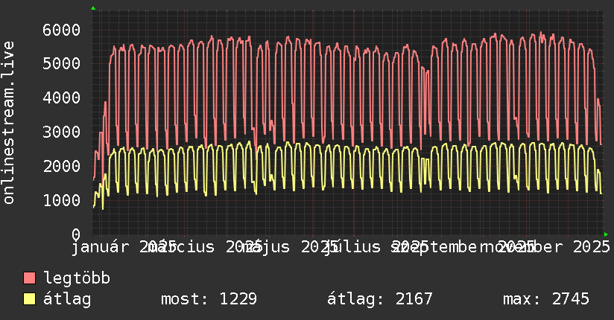The height and width of the screenshot is (320, 614).
Task: Click the legtöbb legend label
Action: pos(77,278)
